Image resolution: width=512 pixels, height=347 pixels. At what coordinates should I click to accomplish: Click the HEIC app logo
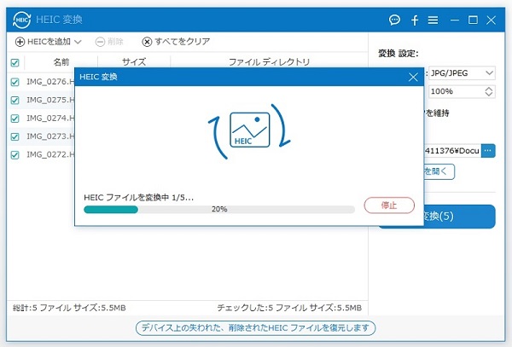[x=21, y=20]
